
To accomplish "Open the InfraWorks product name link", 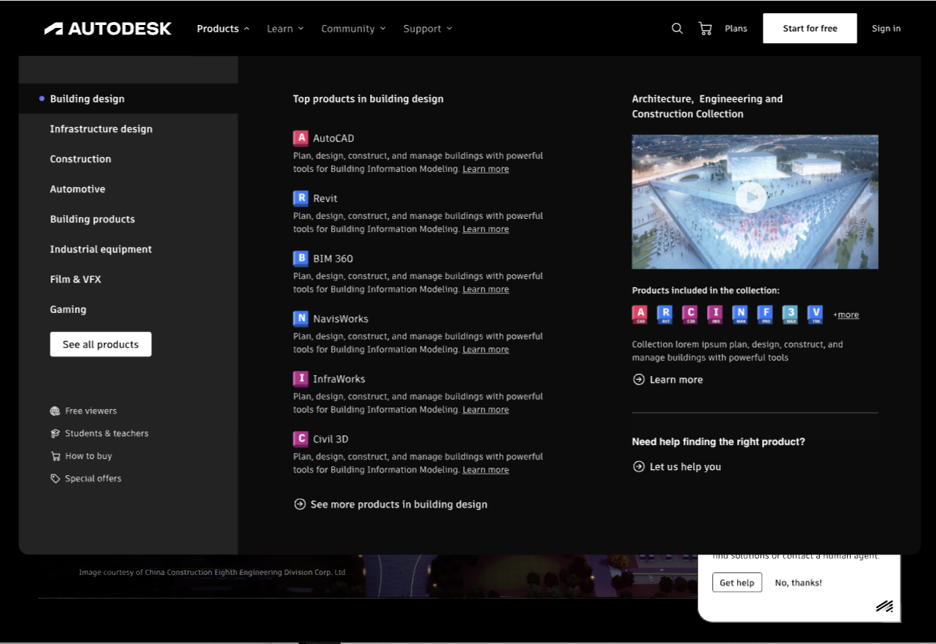I will (x=339, y=379).
